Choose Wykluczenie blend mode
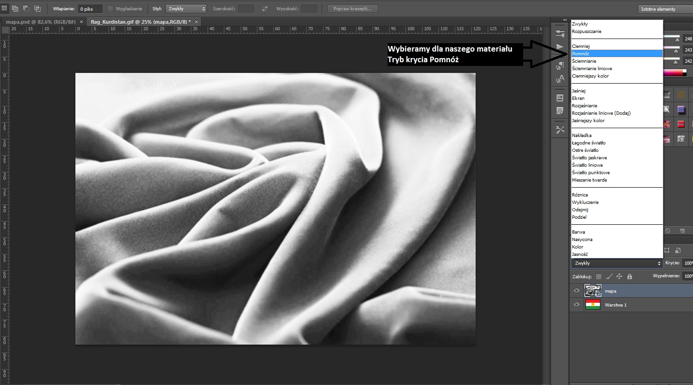 pyautogui.click(x=617, y=202)
